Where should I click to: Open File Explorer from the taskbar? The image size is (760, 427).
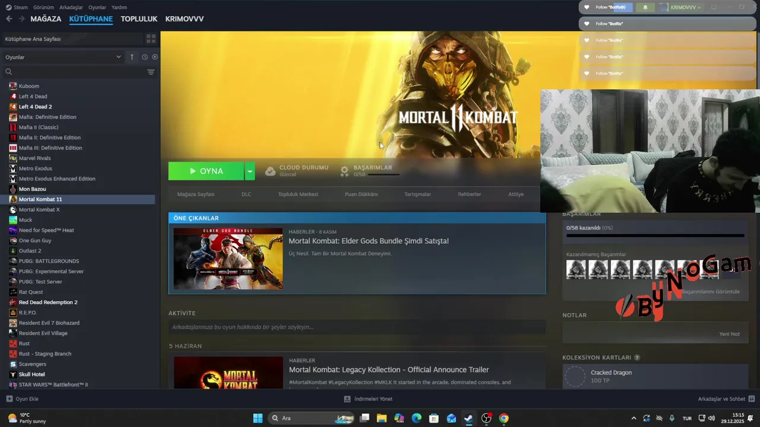382,418
